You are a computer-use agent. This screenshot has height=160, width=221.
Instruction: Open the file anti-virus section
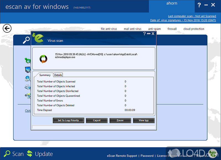[109, 29]
